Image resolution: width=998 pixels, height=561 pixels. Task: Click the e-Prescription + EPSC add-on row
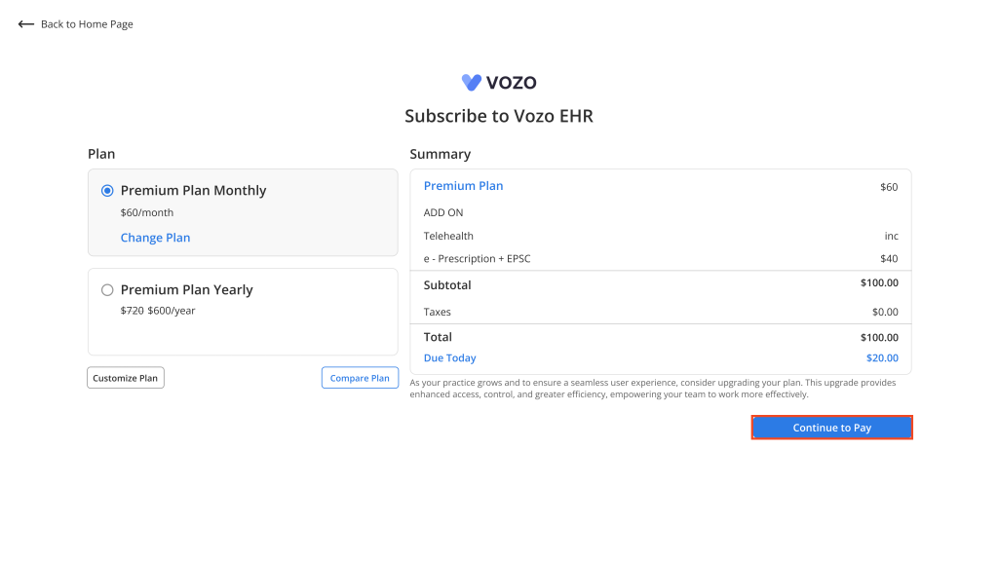click(x=661, y=259)
